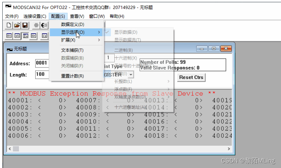Click register 40012 row text
This screenshot has width=281, height=168.
[105, 136]
